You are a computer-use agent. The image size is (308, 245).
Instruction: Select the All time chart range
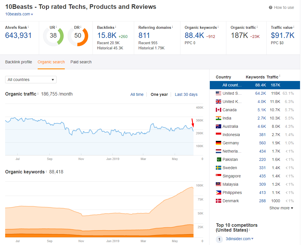(x=137, y=94)
